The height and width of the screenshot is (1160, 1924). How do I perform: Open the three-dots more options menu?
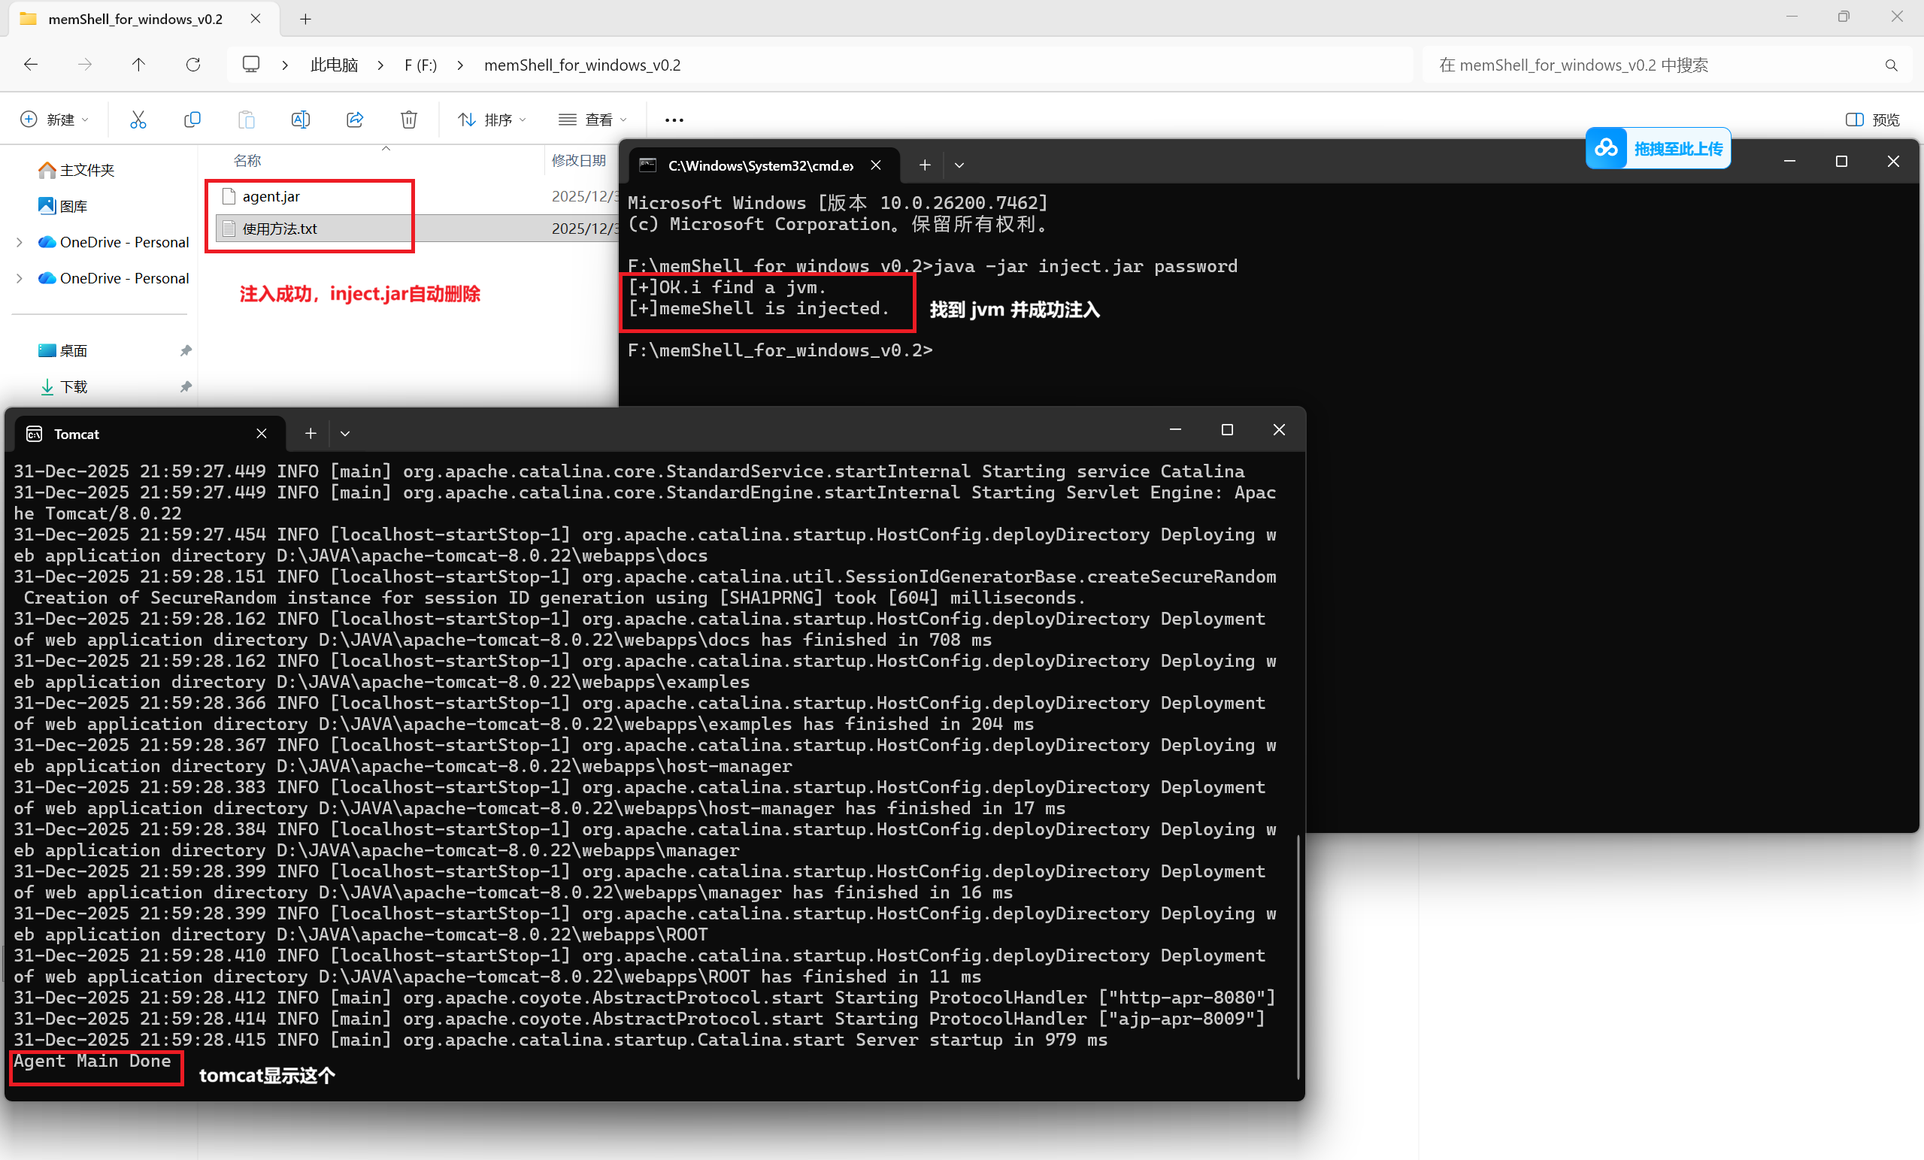point(674,120)
